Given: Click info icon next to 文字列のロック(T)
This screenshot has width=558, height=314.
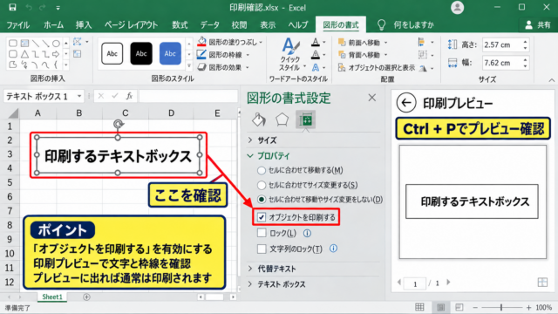Looking at the screenshot, I should 333,249.
